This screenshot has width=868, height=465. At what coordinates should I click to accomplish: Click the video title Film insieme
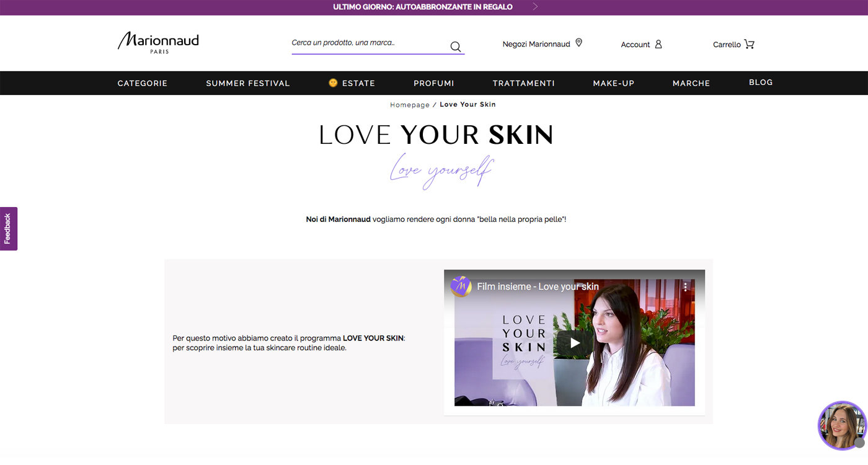click(x=538, y=286)
